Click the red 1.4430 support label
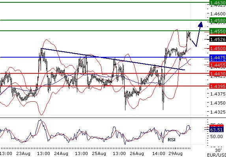Viewport: 226px width, 157px height. pos(217,74)
